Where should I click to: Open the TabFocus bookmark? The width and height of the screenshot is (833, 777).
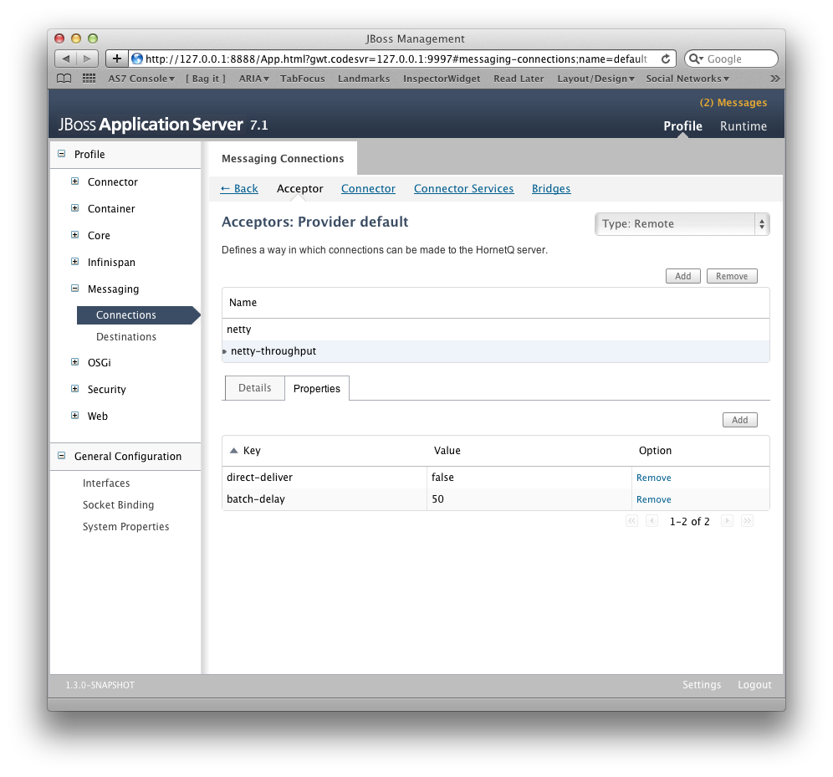click(x=302, y=79)
